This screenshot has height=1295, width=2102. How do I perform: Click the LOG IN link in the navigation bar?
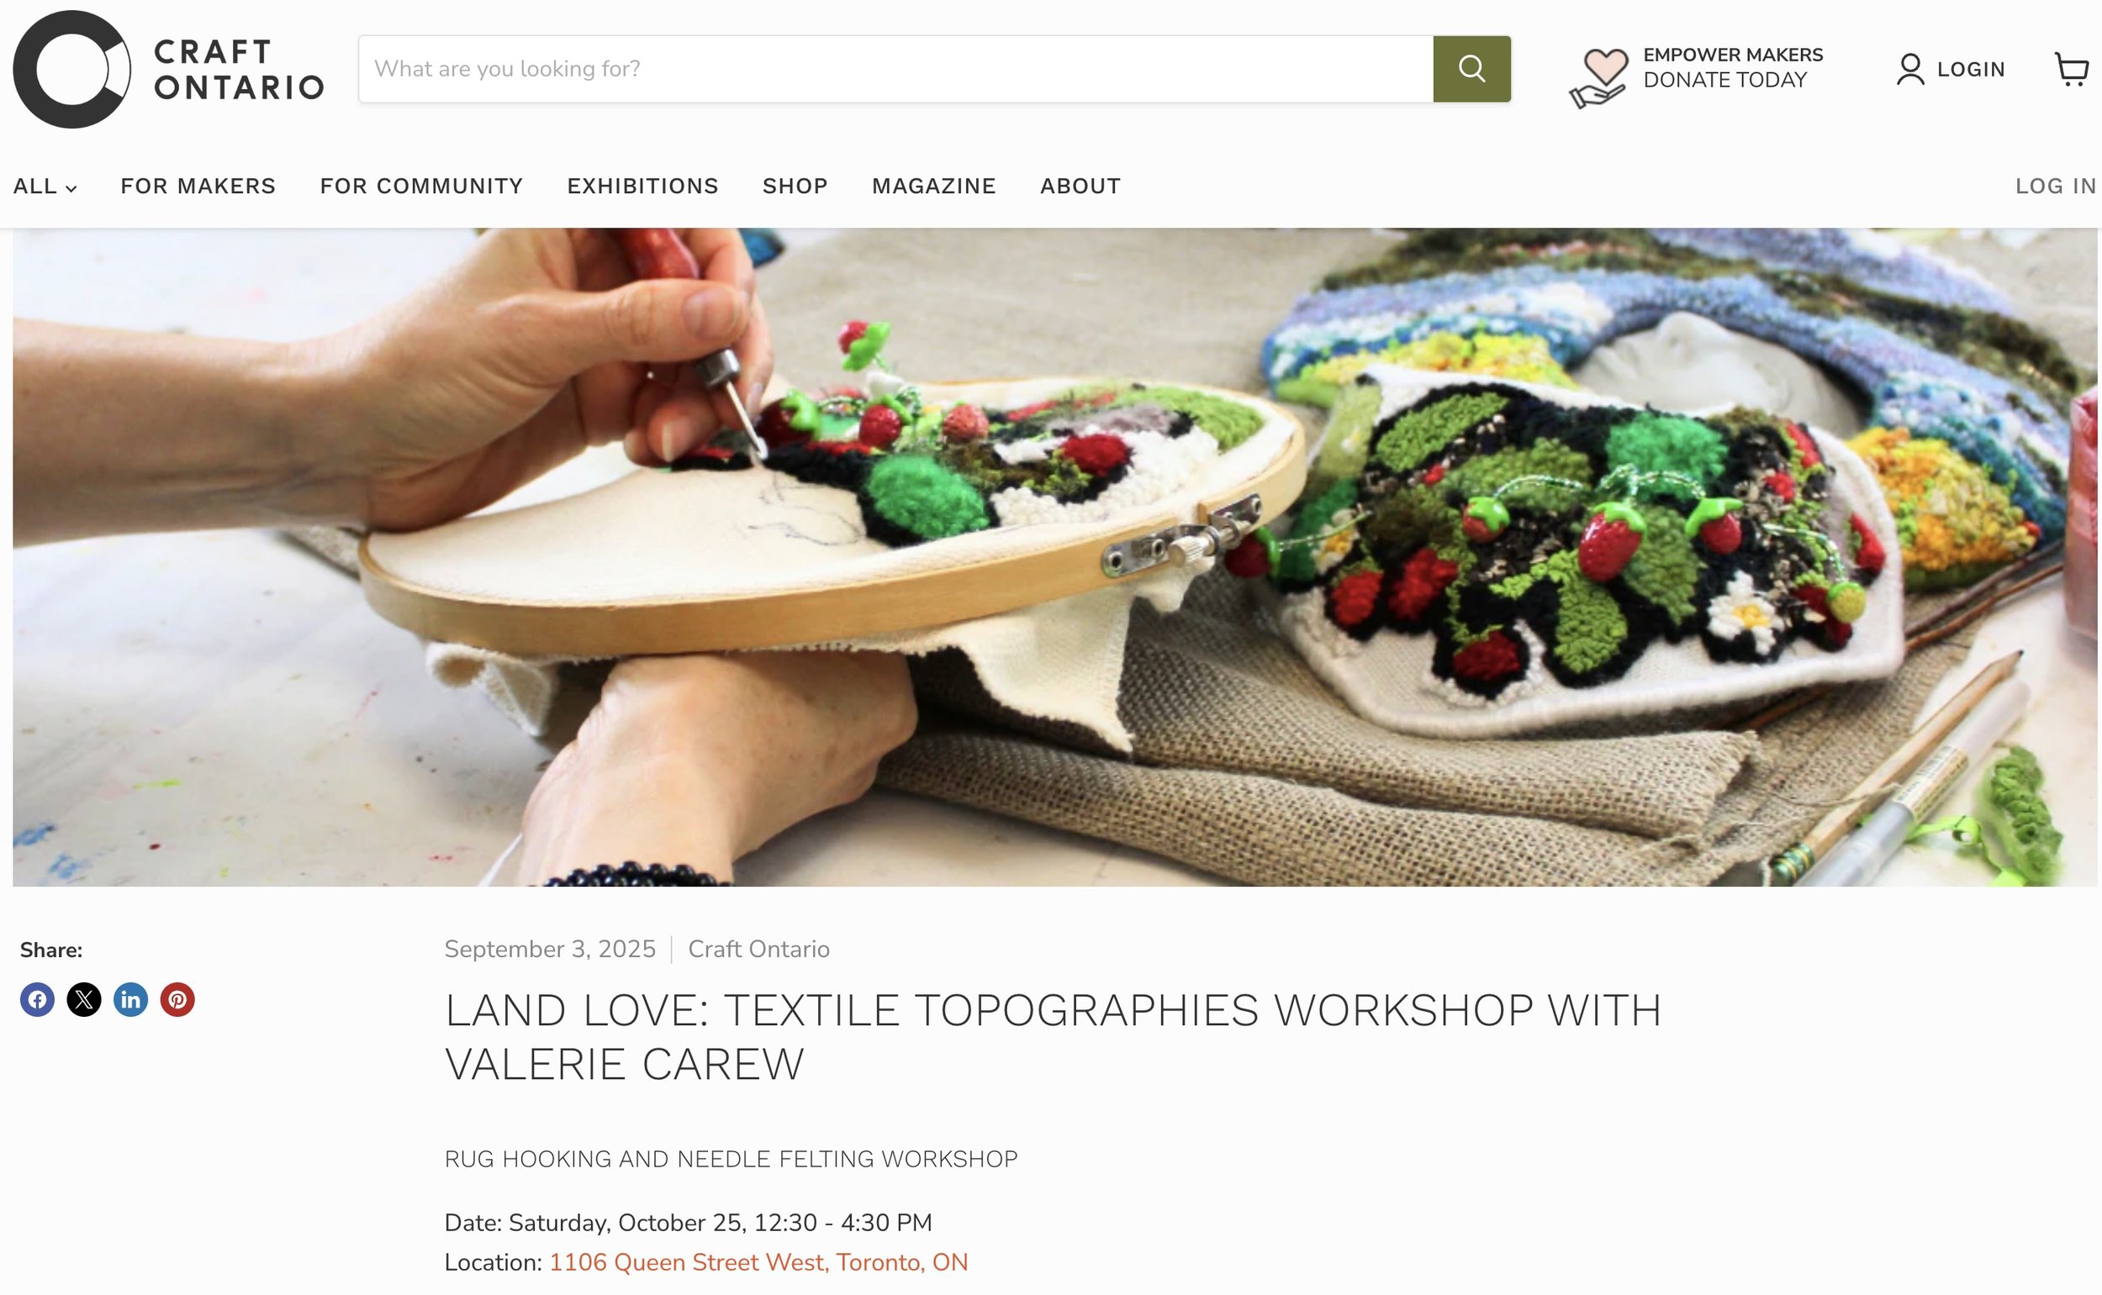point(2055,186)
